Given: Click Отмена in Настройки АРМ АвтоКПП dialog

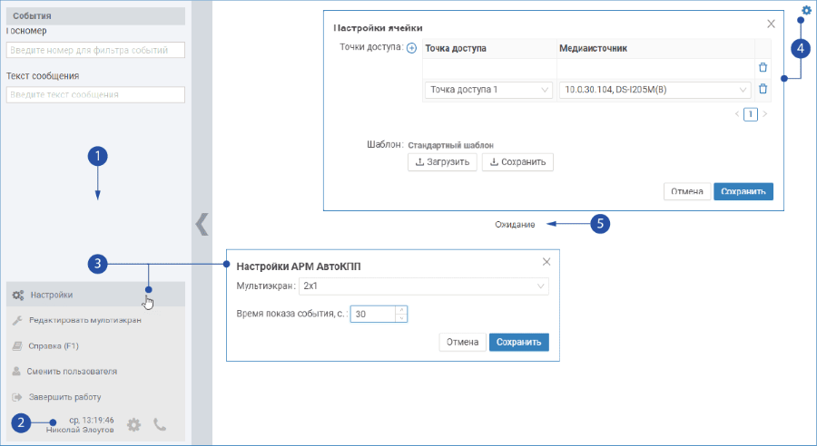Looking at the screenshot, I should tap(462, 343).
